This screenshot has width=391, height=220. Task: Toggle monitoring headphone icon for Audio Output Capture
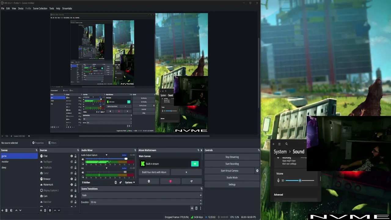tap(83, 164)
